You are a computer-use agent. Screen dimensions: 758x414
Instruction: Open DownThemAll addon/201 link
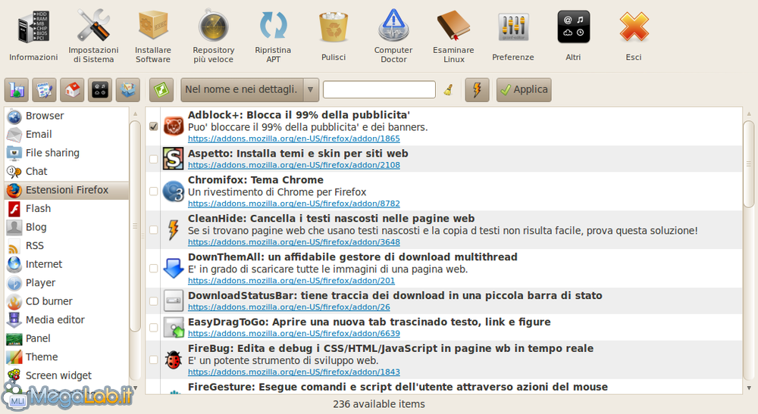tap(292, 281)
